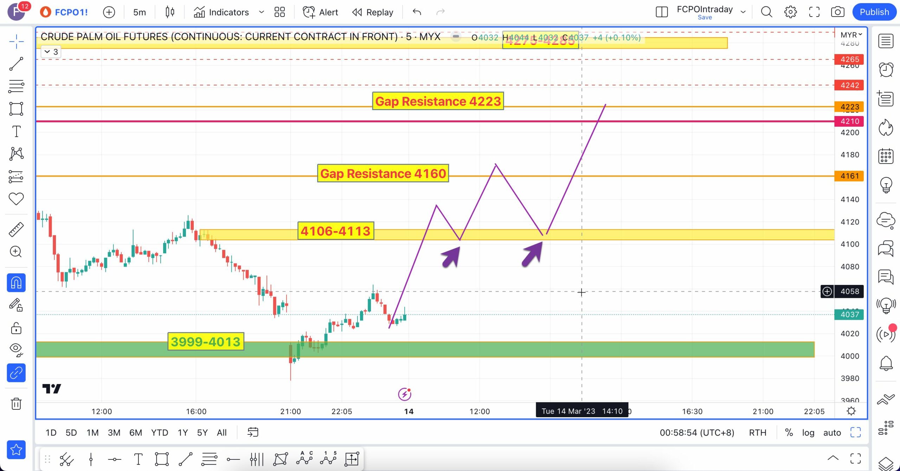
Task: Select the Fibonacci retracement tool
Action: pyautogui.click(x=16, y=86)
